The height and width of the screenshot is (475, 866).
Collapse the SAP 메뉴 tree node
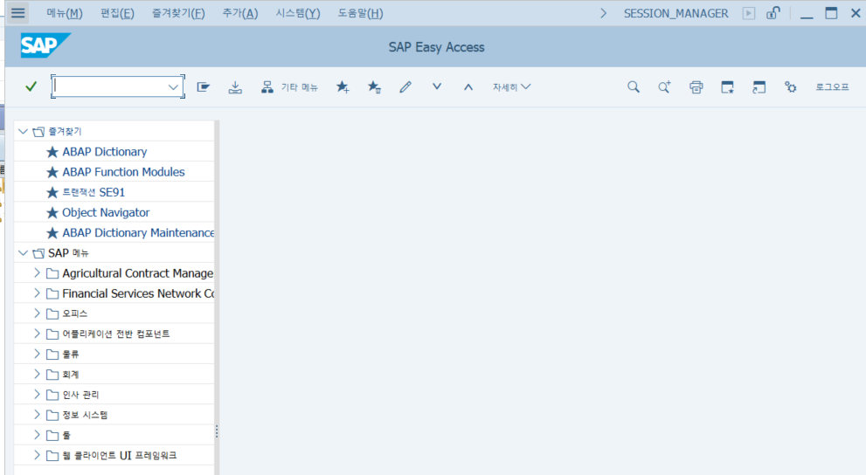pyautogui.click(x=24, y=252)
